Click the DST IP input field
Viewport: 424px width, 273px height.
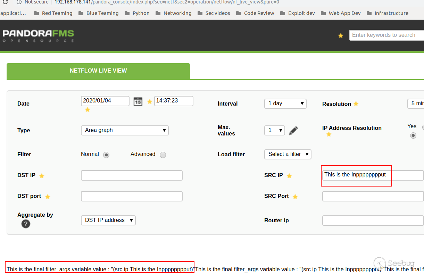132,175
